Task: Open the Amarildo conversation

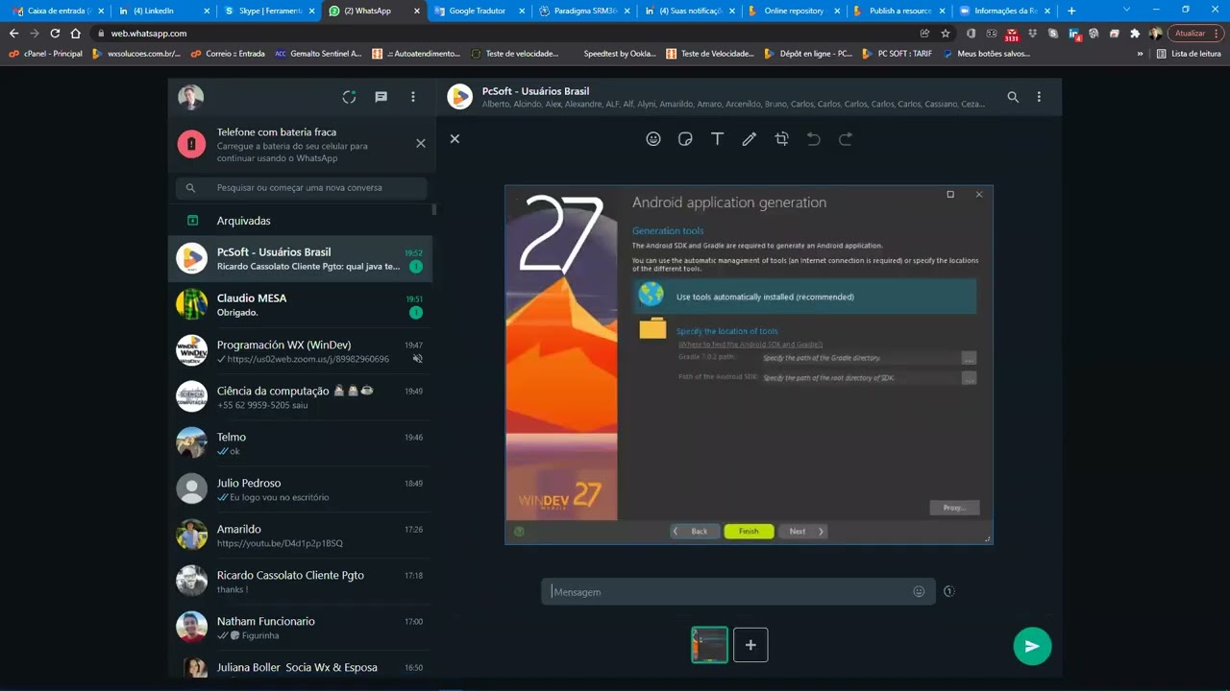Action: click(300, 536)
